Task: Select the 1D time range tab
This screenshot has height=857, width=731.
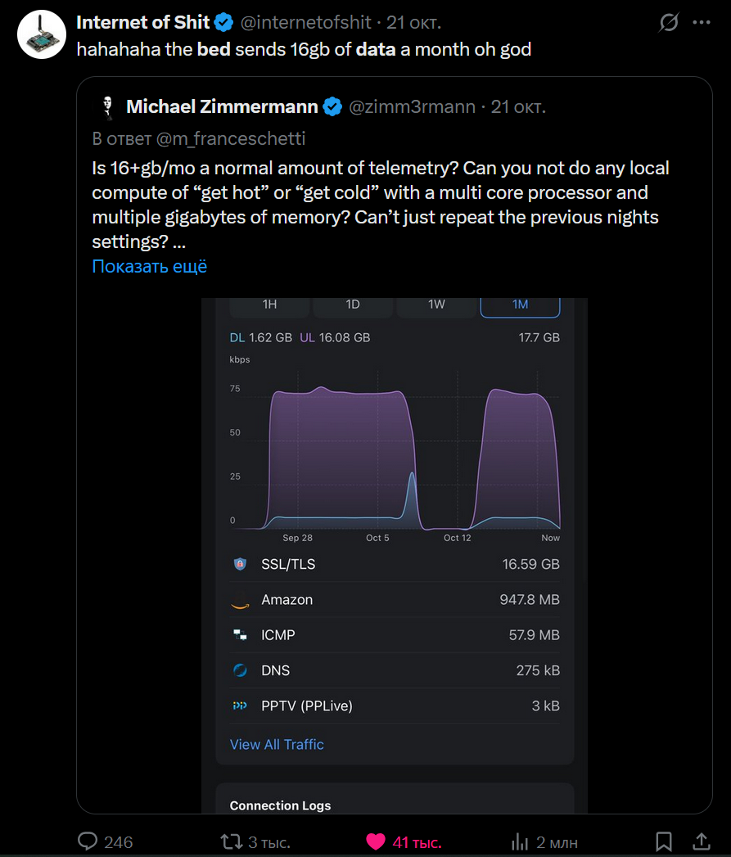Action: tap(353, 304)
